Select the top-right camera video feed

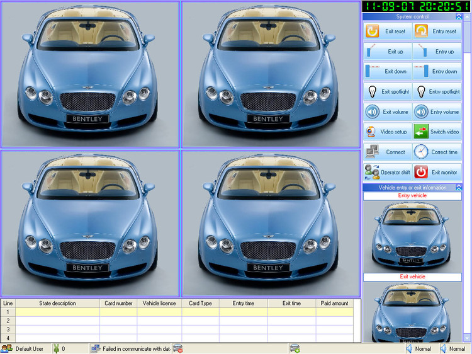(x=271, y=74)
